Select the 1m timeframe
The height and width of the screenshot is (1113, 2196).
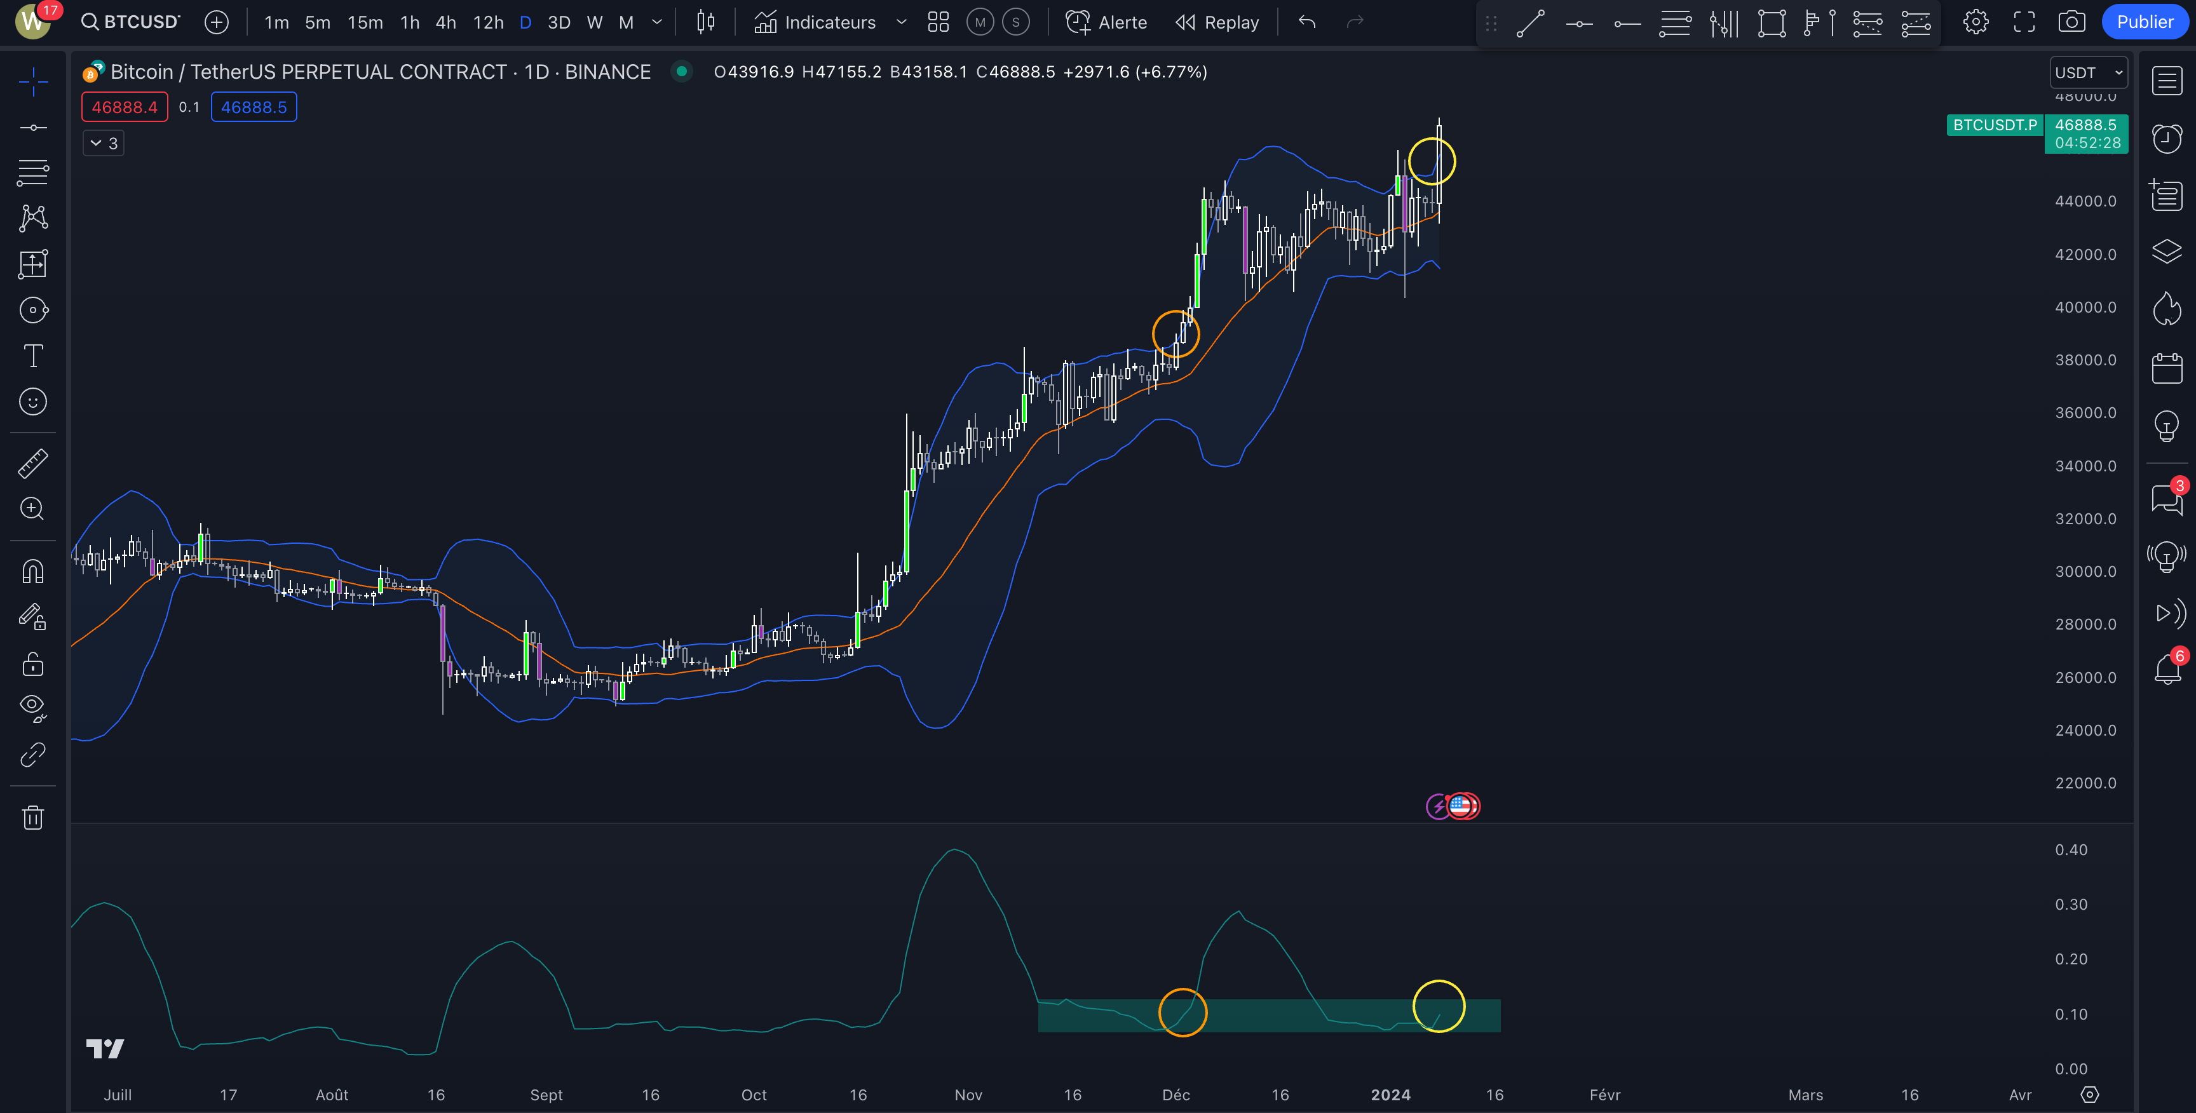tap(276, 22)
